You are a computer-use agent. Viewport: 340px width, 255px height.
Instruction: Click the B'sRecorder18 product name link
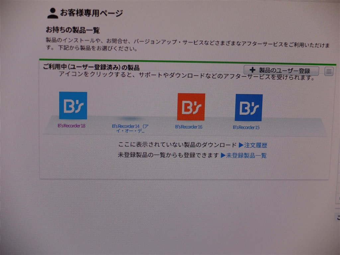(71, 126)
